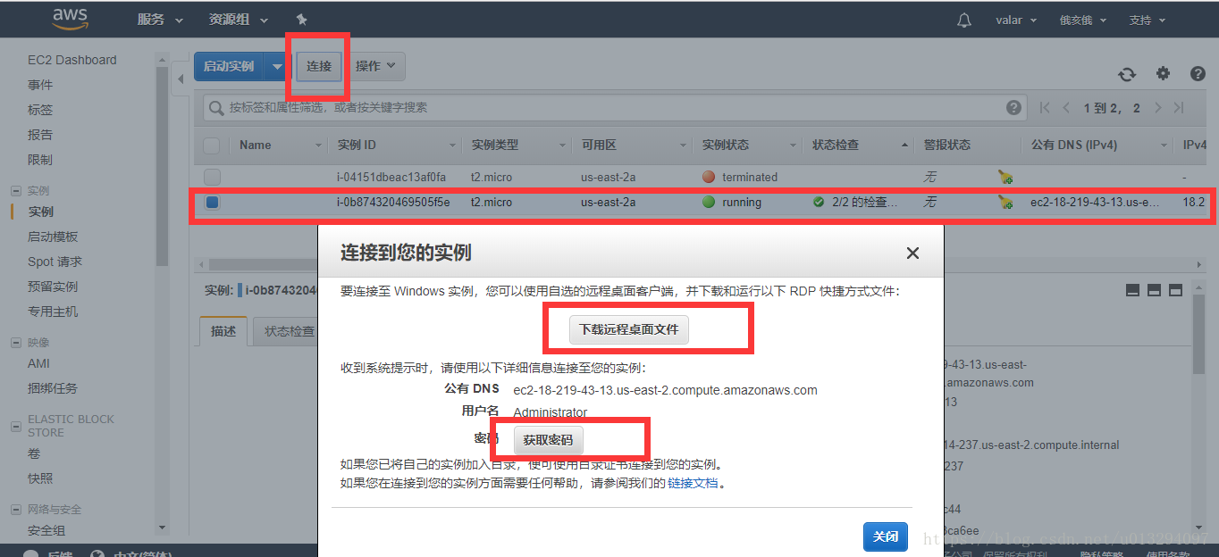Image resolution: width=1219 pixels, height=557 pixels.
Task: Open Spot 请求 in sidebar
Action: [x=55, y=262]
